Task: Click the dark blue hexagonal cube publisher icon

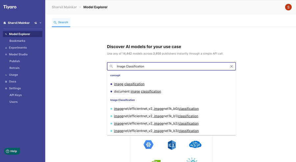Action: point(172,145)
